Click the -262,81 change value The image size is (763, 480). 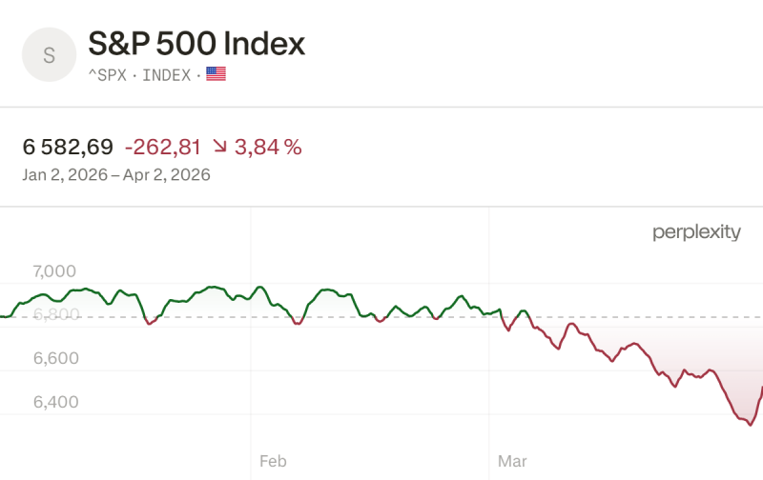(163, 147)
